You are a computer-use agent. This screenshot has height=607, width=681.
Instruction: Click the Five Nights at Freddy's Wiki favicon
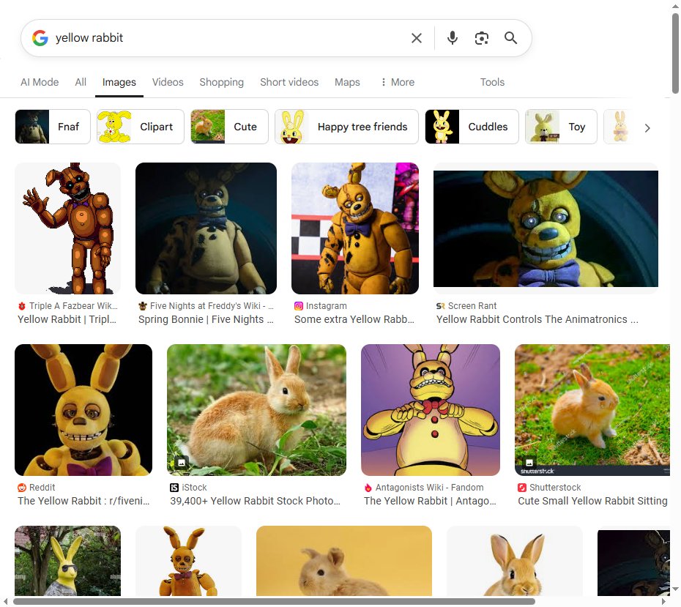tap(143, 306)
